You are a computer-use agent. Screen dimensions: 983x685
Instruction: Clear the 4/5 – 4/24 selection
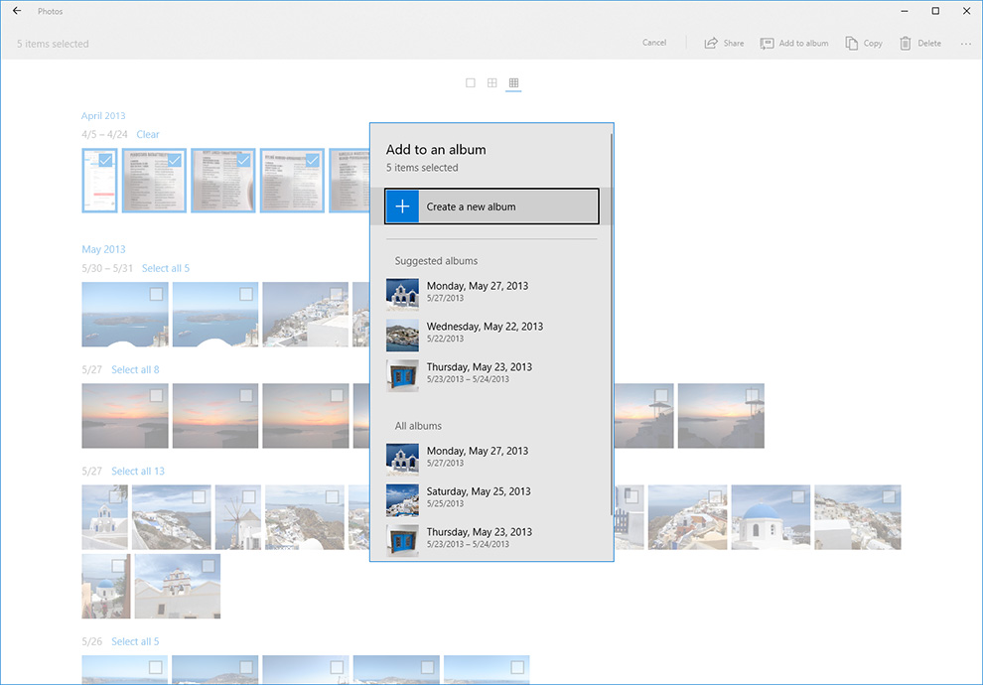(148, 134)
